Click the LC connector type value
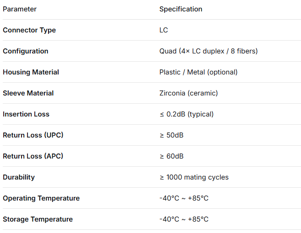 [164, 30]
